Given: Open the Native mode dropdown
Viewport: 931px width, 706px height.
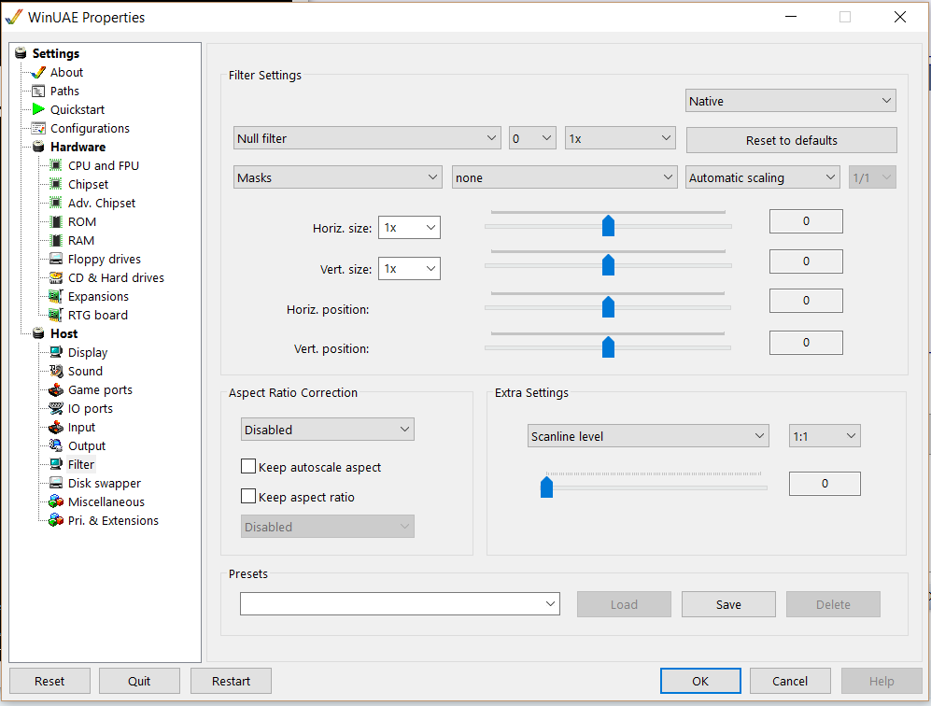Looking at the screenshot, I should [790, 101].
